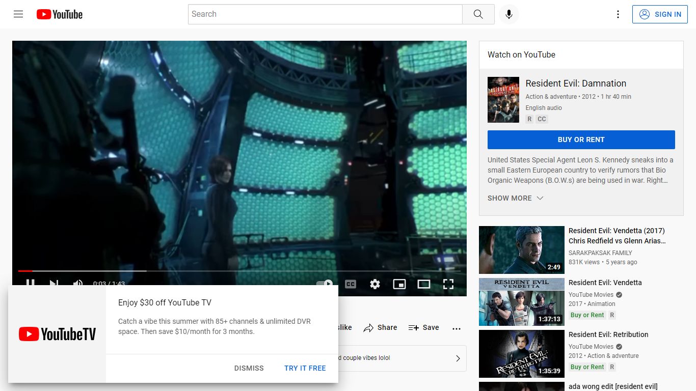Viewport: 696px width, 391px height.
Task: Click '831K views • 5 years ago' text
Action: tap(603, 262)
